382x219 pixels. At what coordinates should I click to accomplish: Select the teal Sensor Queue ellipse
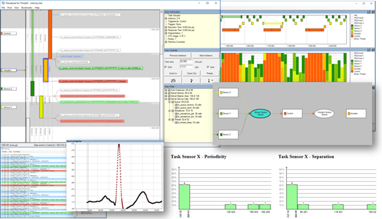pyautogui.click(x=261, y=113)
